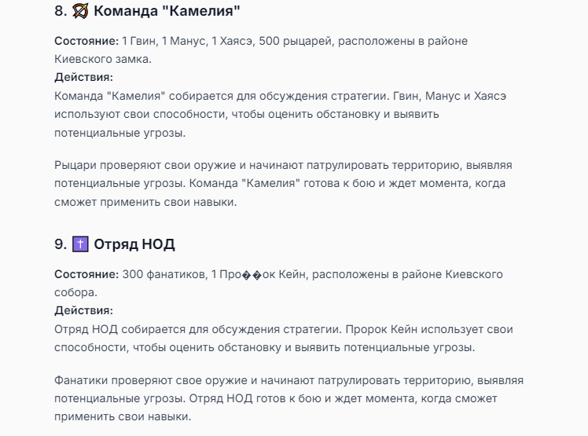Click sentence starting Отряд НОД собирается

(x=198, y=329)
